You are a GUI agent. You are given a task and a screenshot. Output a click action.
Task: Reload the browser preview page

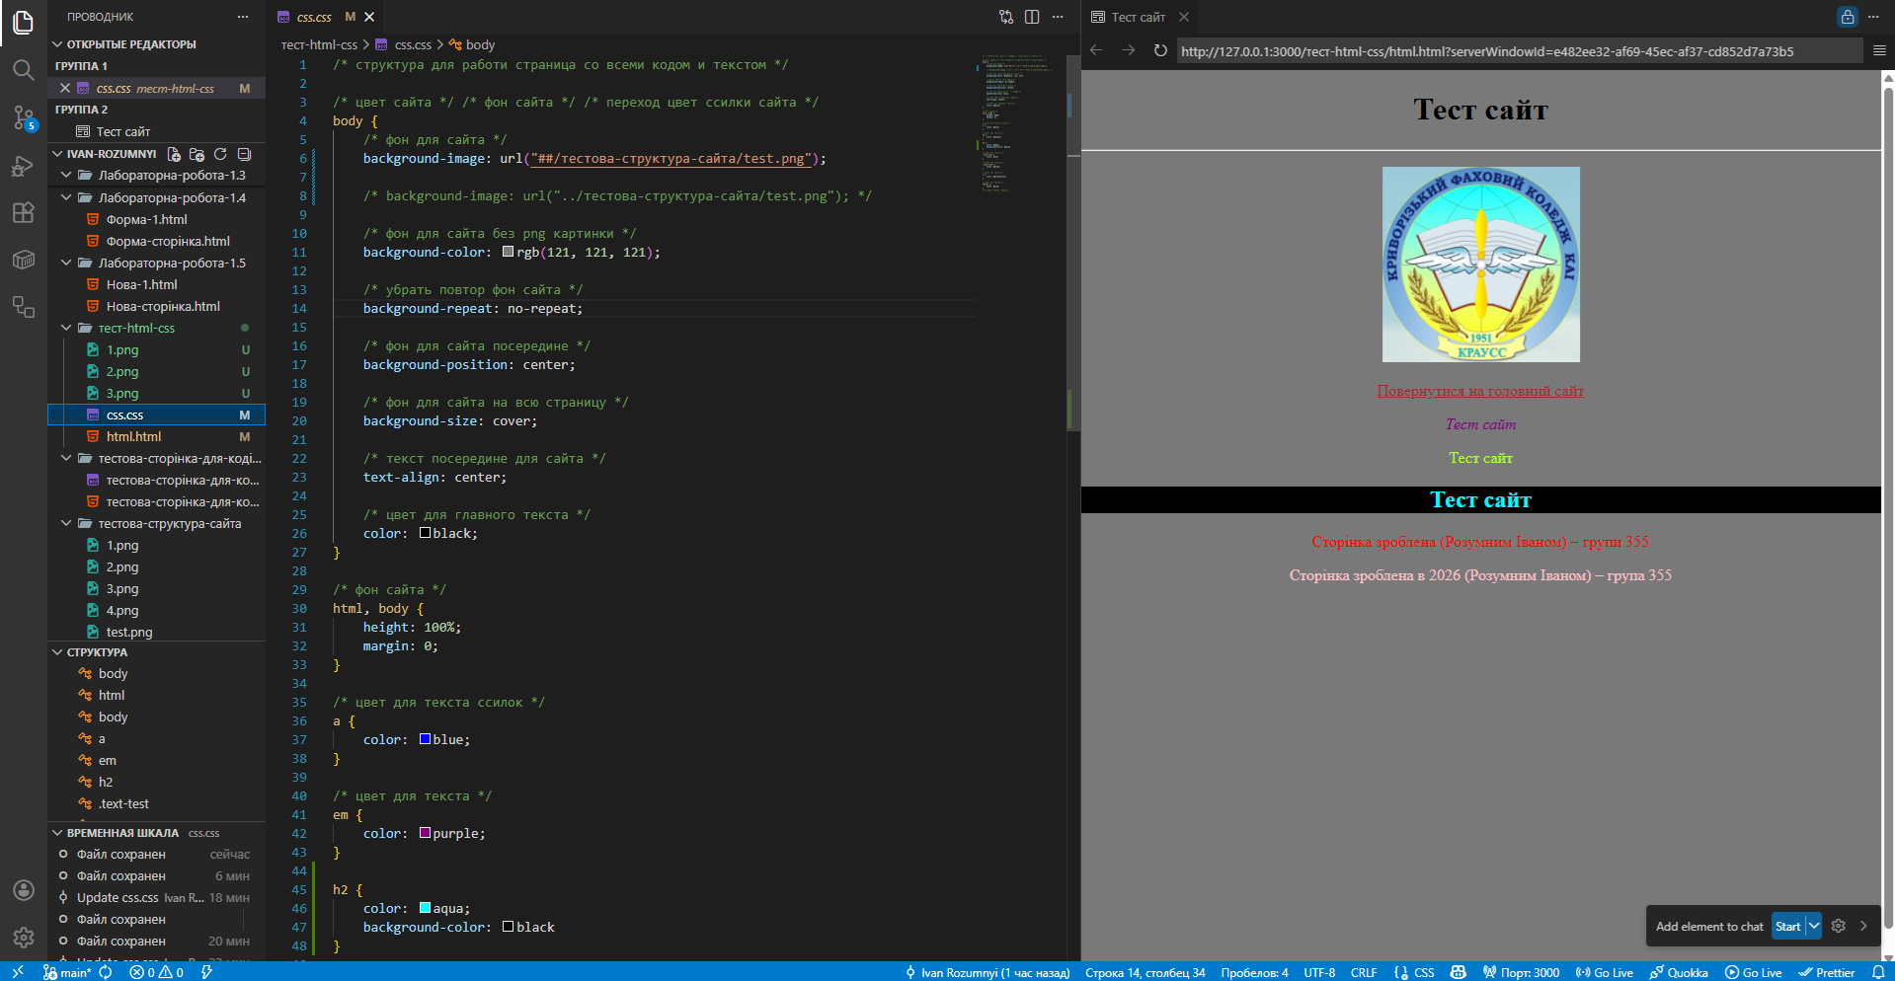(1160, 51)
